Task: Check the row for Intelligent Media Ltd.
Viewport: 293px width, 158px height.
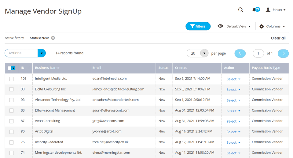Action: 11,79
